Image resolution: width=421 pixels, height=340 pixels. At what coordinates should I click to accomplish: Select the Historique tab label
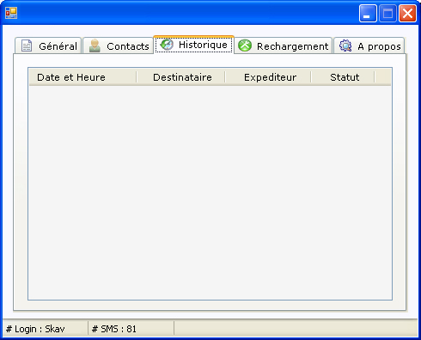tap(203, 45)
